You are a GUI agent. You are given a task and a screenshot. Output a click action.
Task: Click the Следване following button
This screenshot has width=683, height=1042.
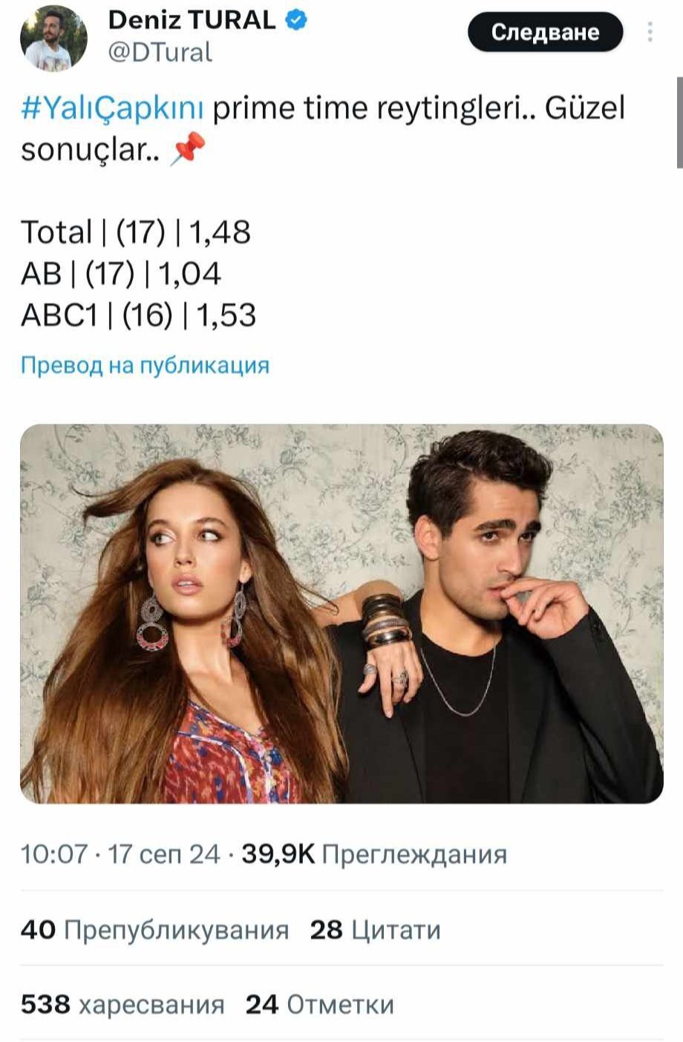click(545, 32)
